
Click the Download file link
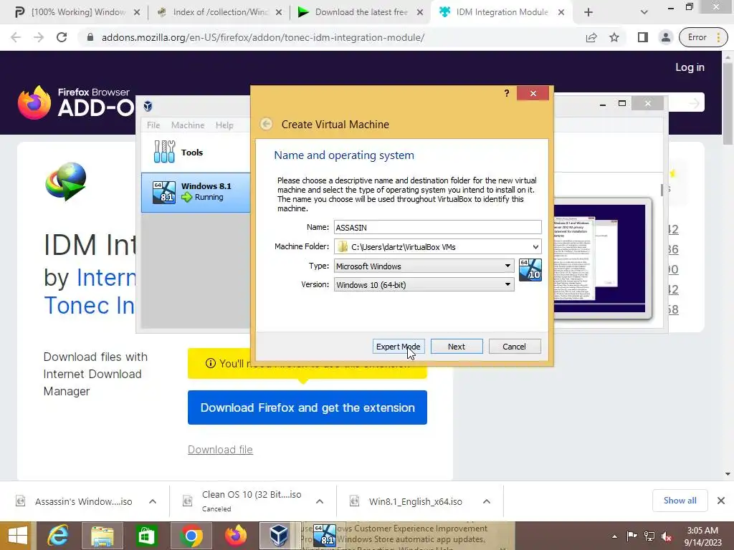[x=220, y=450]
